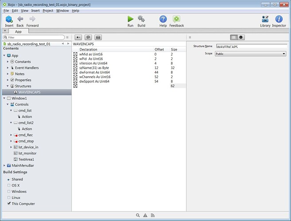
Task: Open the feed icon in the bottom bar
Action: tap(152, 215)
